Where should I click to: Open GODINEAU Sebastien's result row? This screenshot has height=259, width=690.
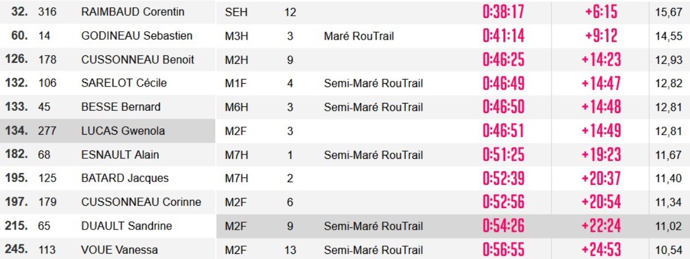137,36
